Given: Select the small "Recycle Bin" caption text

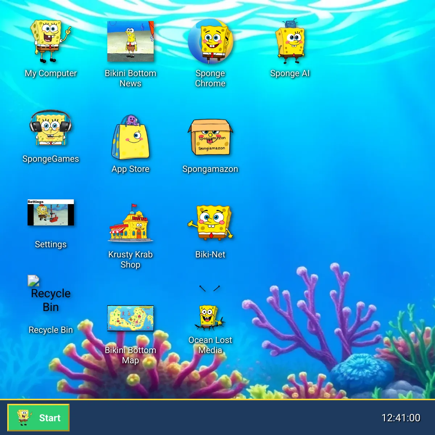Looking at the screenshot, I should [51, 330].
